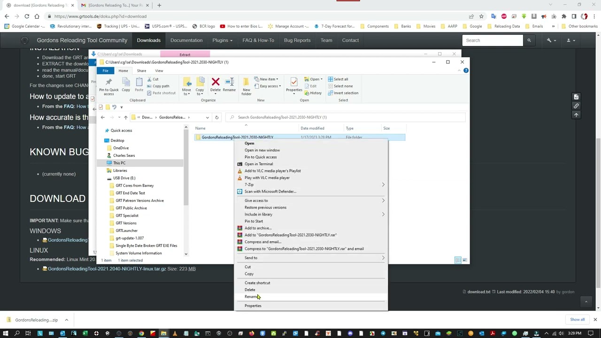Open address bar history dropdown
Image resolution: width=601 pixels, height=338 pixels.
pyautogui.click(x=207, y=117)
